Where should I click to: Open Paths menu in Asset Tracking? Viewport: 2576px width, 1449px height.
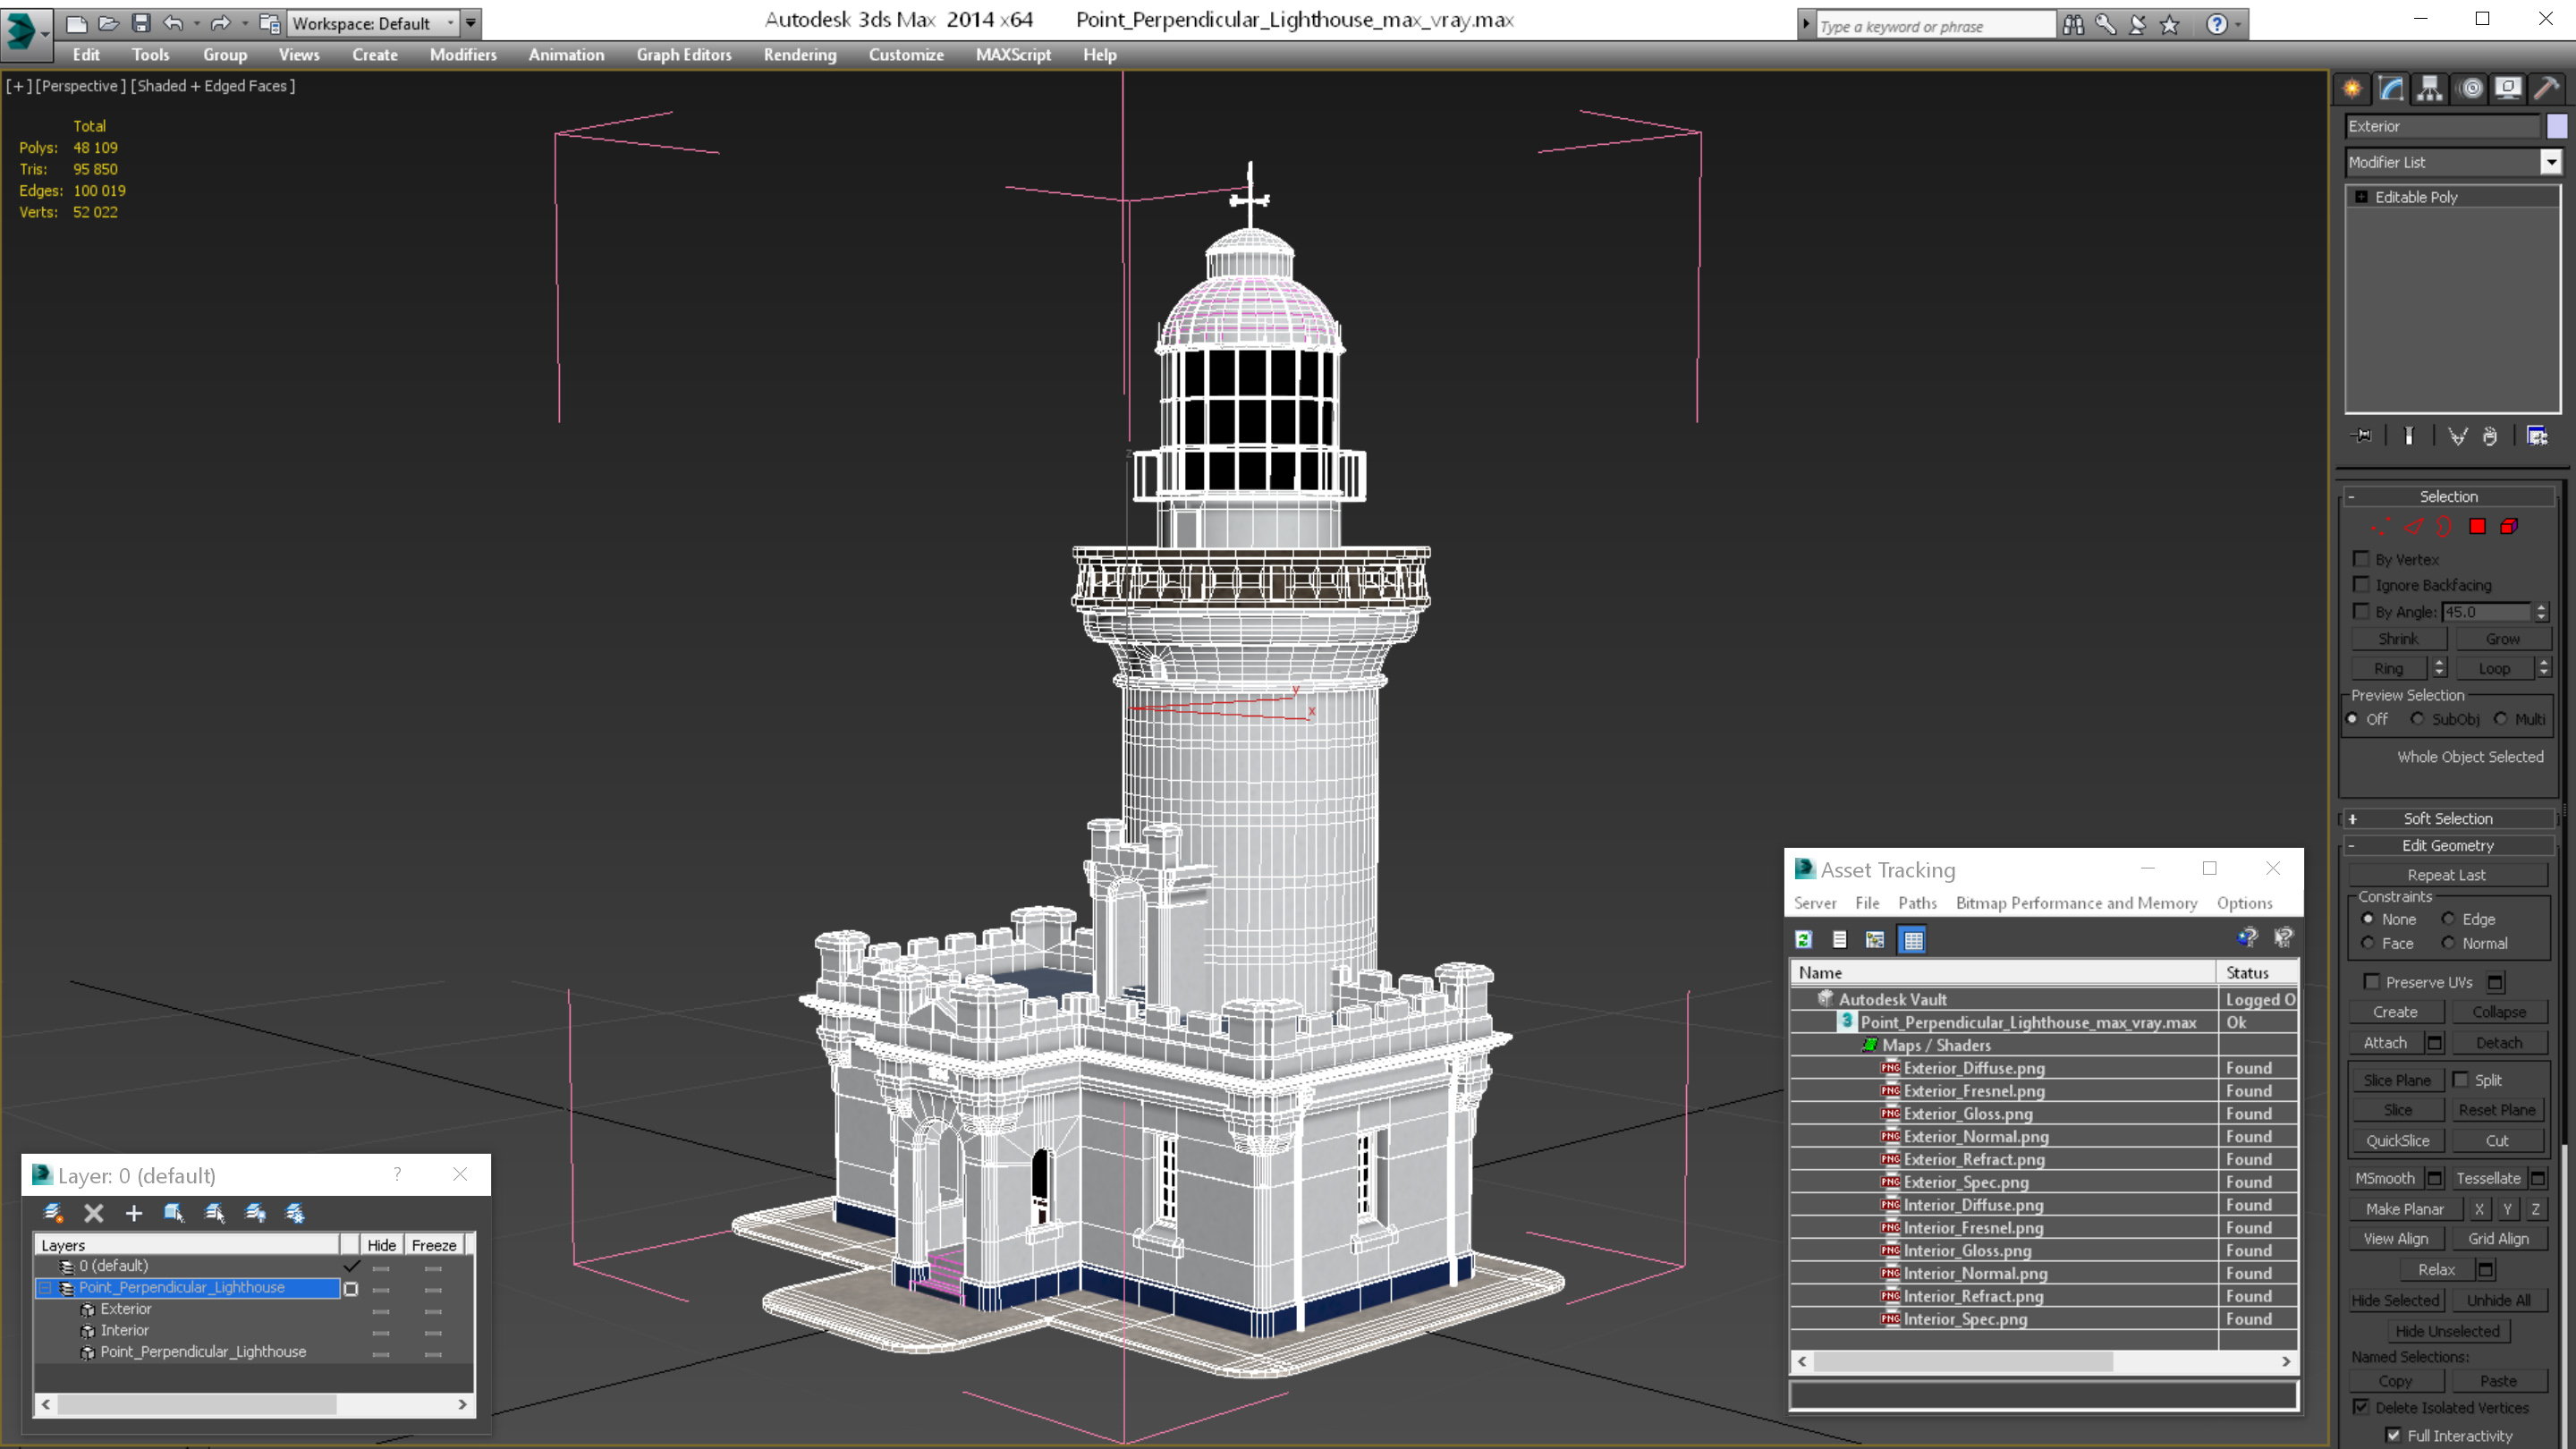point(1917,903)
